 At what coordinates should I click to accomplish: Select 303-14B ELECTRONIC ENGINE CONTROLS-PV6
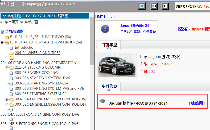(x=39, y=124)
